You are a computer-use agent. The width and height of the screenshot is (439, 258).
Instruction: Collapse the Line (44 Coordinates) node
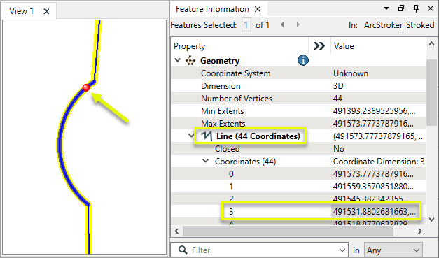pyautogui.click(x=191, y=136)
